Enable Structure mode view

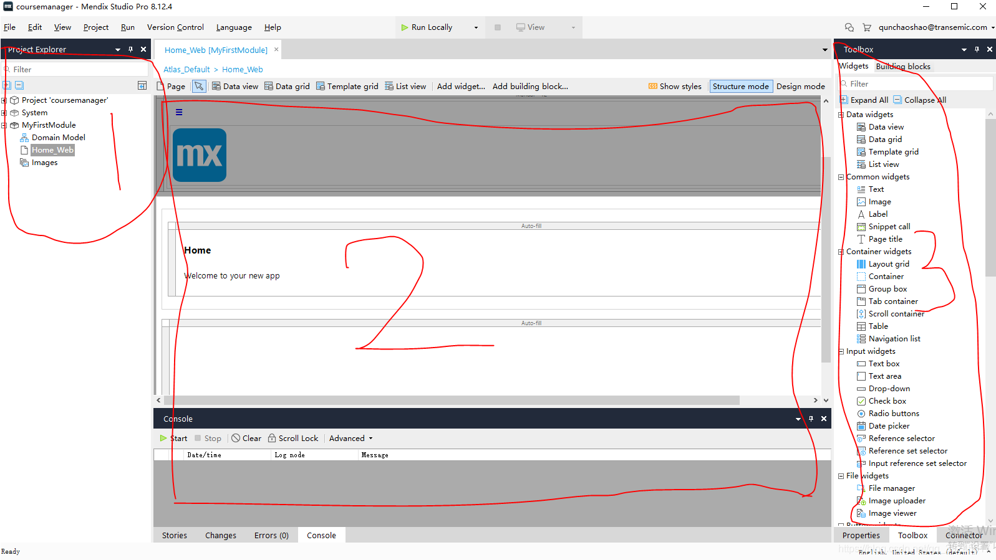pos(740,87)
